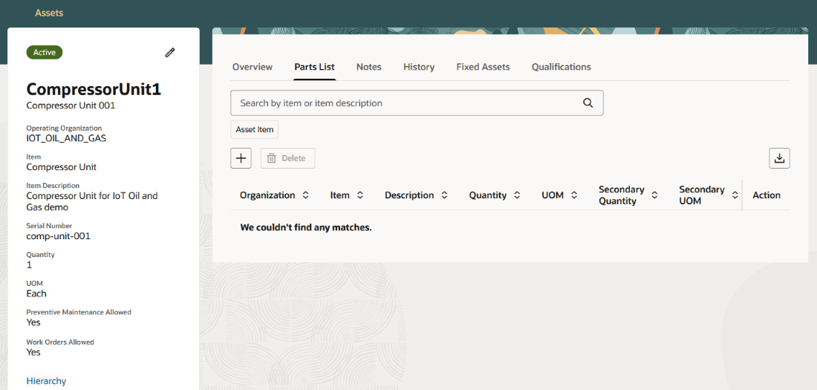
Task: Click the Quantity value 1
Action: pos(29,265)
